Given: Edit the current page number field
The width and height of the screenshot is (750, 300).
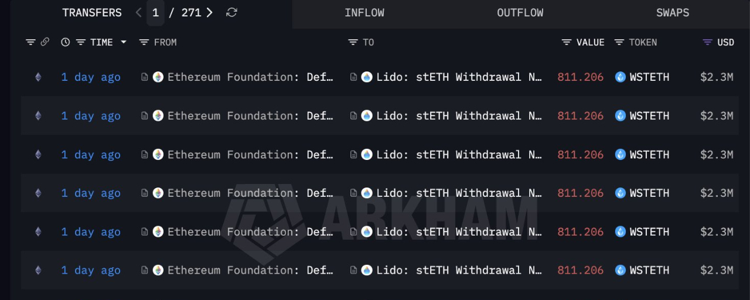Looking at the screenshot, I should (155, 13).
